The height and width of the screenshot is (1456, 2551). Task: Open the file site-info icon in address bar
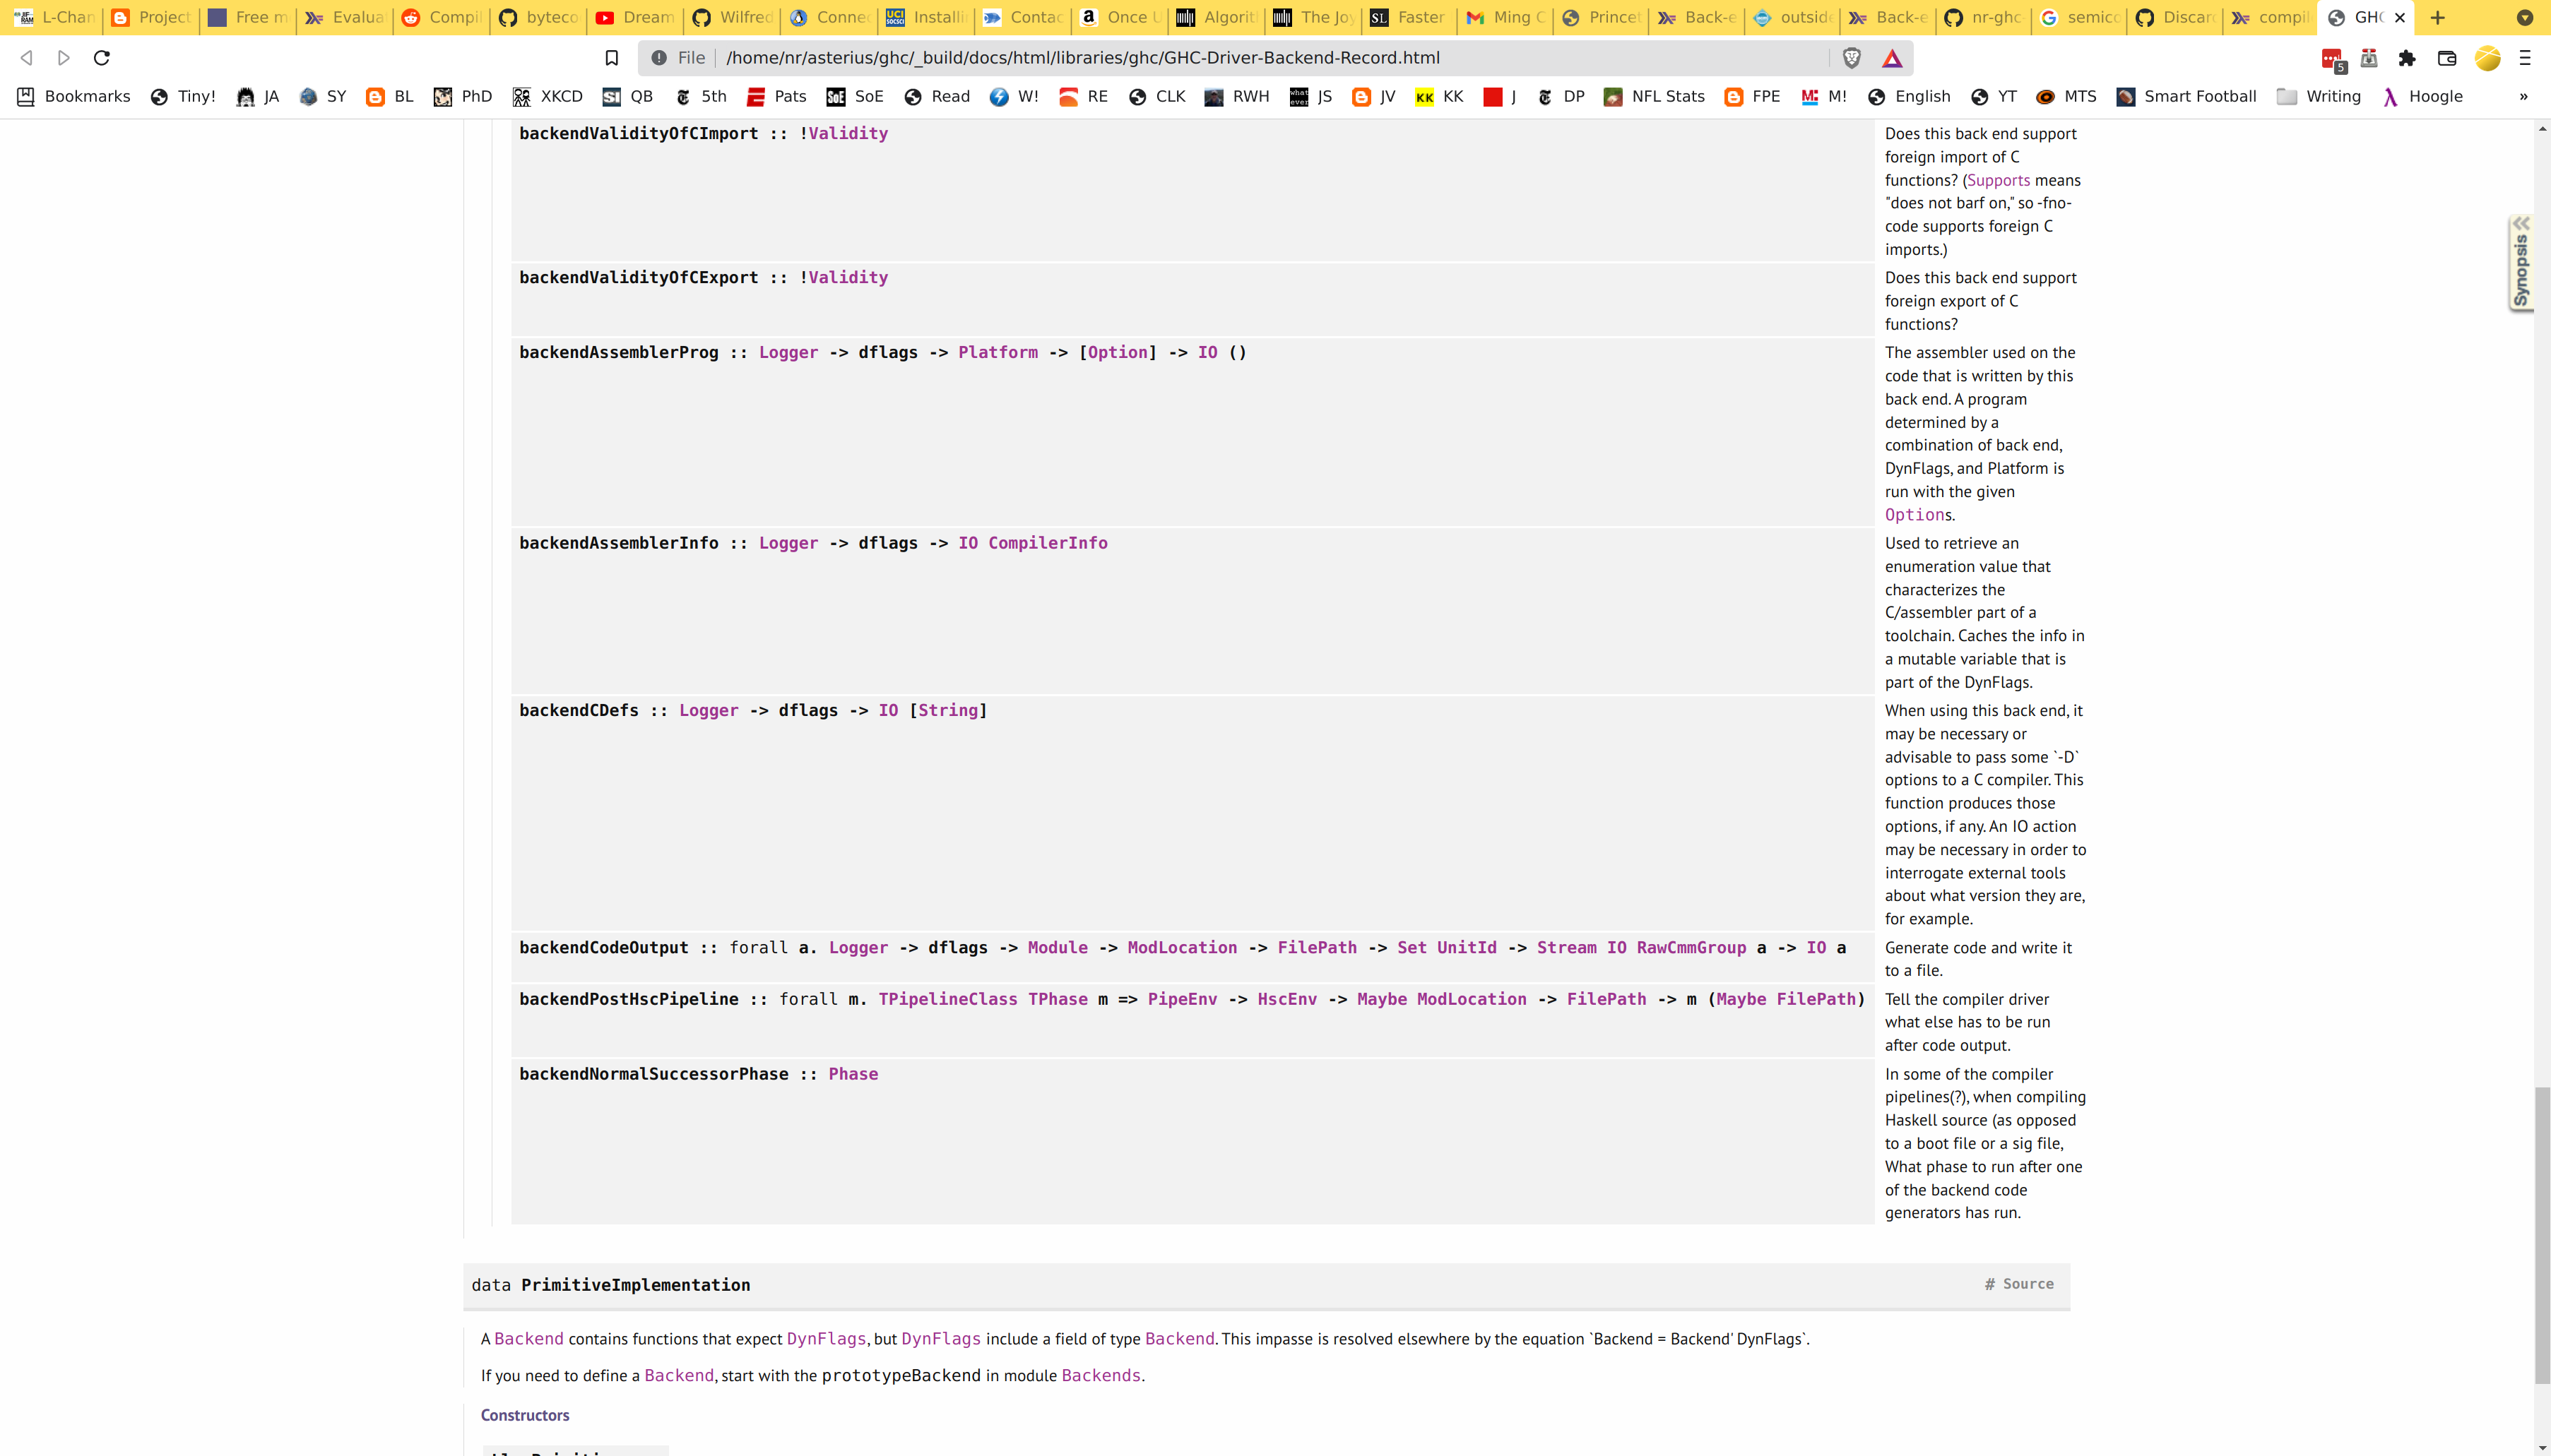(x=659, y=58)
